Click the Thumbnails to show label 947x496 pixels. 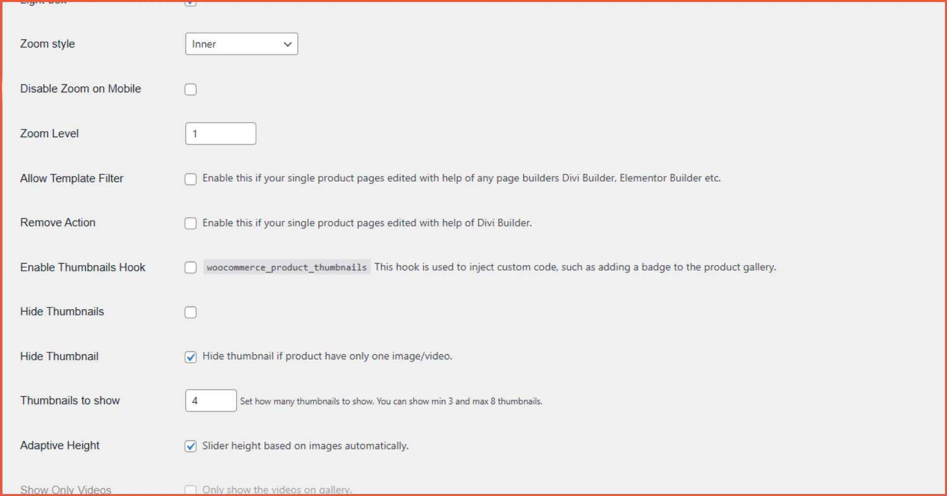[70, 400]
